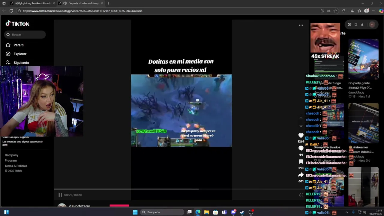384x216 pixels.
Task: Click the system tray volume icon
Action: [x=364, y=212]
